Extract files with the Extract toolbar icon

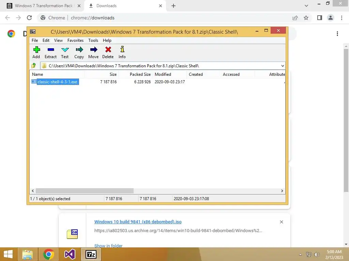coord(50,52)
